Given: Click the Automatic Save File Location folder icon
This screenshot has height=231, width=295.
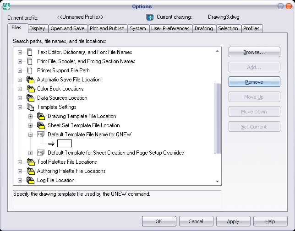Looking at the screenshot, I should tap(31, 80).
